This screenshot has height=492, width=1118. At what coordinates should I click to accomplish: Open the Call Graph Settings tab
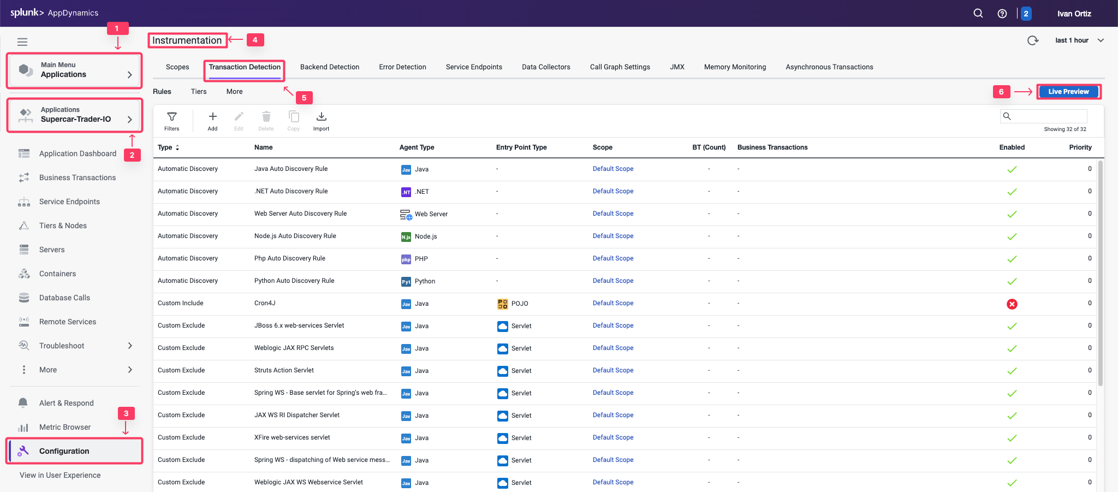click(620, 67)
